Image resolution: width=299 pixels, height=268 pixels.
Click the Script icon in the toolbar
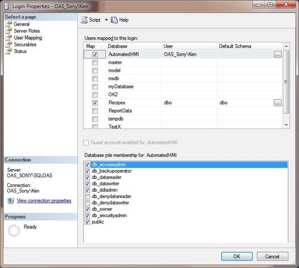[x=84, y=20]
